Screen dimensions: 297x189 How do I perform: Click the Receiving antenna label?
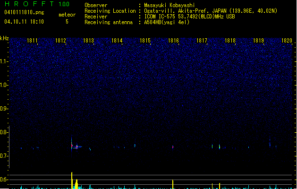point(109,22)
